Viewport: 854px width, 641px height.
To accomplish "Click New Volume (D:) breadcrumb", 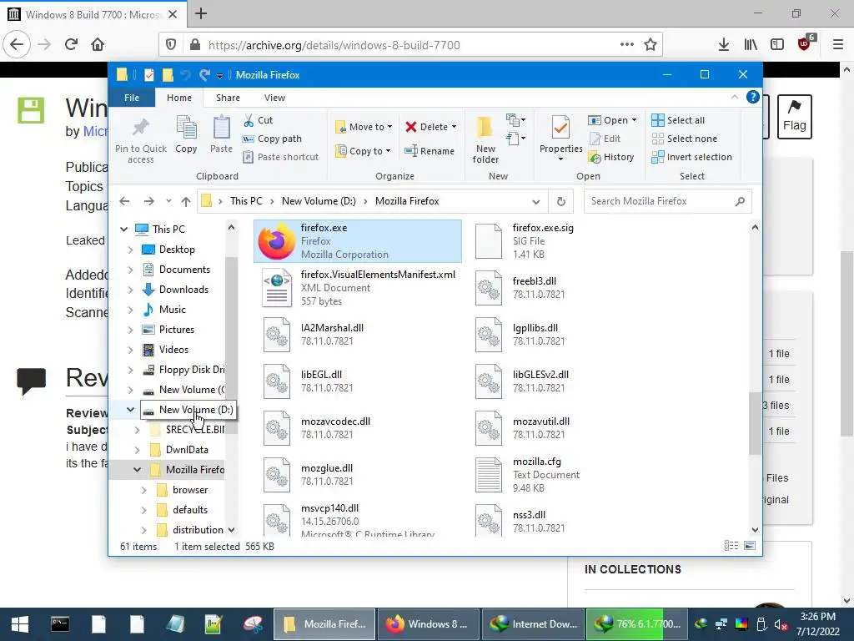I will 319,201.
